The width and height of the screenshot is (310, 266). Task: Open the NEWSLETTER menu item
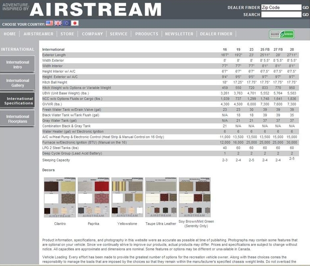tap(179, 34)
